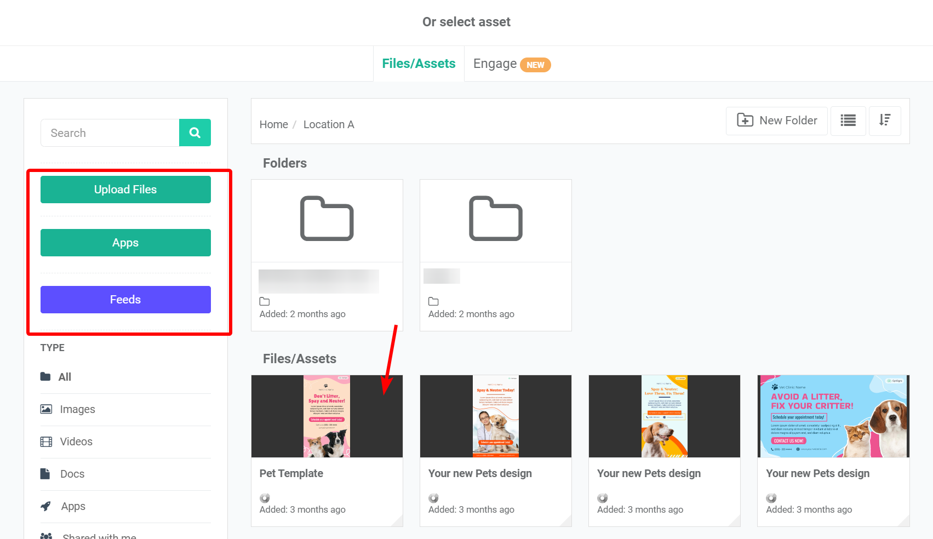Open the sort order icon

tap(884, 121)
